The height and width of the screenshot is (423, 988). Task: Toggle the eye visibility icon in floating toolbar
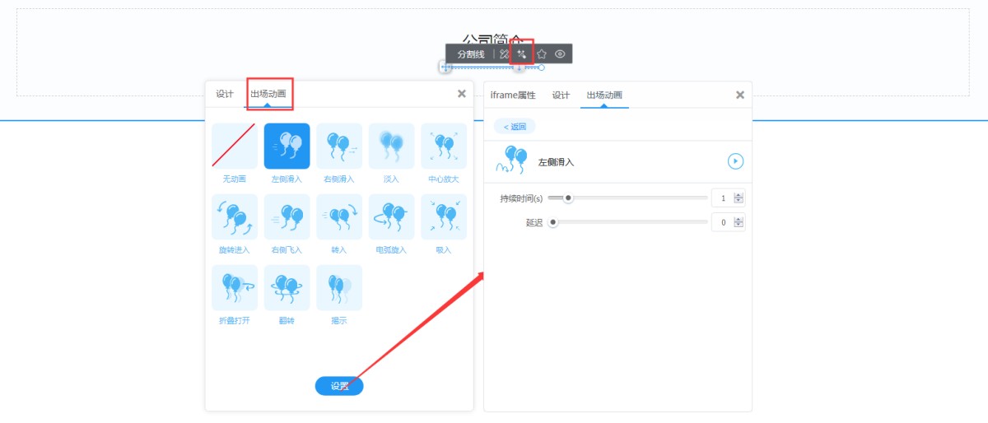click(560, 53)
